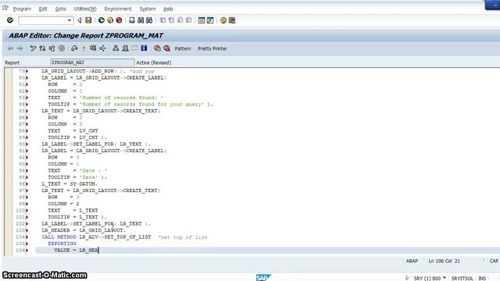The height and width of the screenshot is (281, 500).
Task: Toggle the Active/Inactive version icon
Action: click(x=42, y=48)
